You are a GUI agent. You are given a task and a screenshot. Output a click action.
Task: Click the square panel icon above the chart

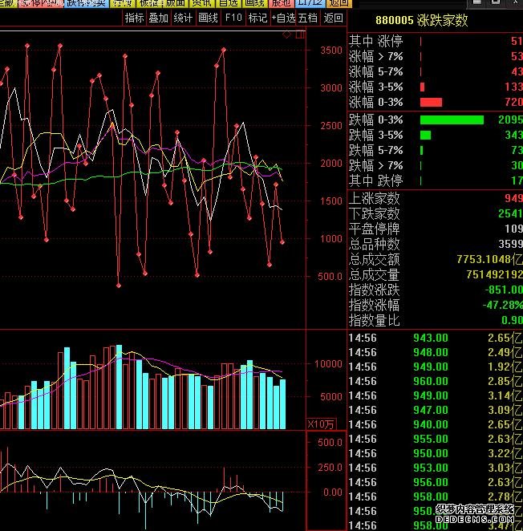coord(300,34)
